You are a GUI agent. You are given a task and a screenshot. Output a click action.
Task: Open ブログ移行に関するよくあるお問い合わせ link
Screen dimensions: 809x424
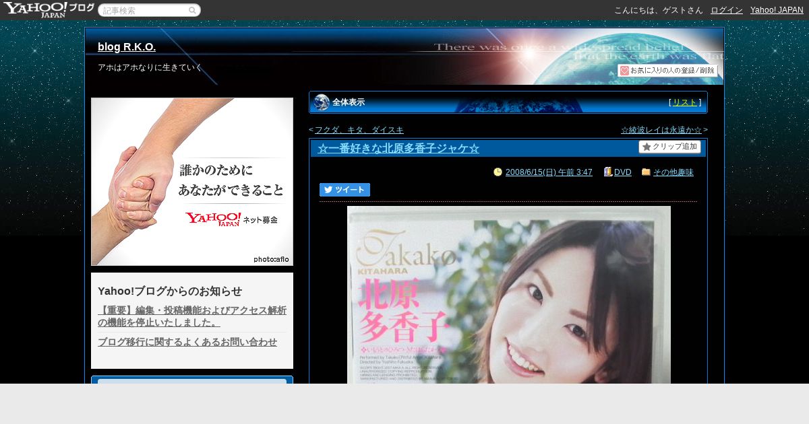click(x=187, y=342)
